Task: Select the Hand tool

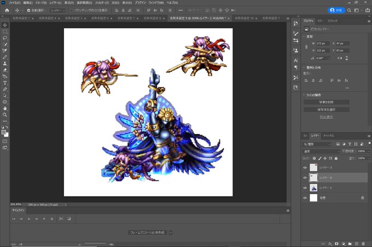Action: pos(5,108)
